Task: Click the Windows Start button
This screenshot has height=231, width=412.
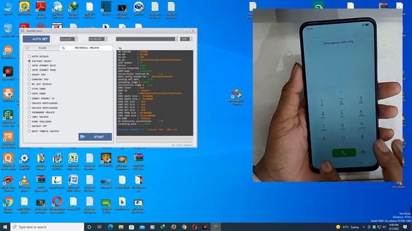Action: pyautogui.click(x=5, y=227)
